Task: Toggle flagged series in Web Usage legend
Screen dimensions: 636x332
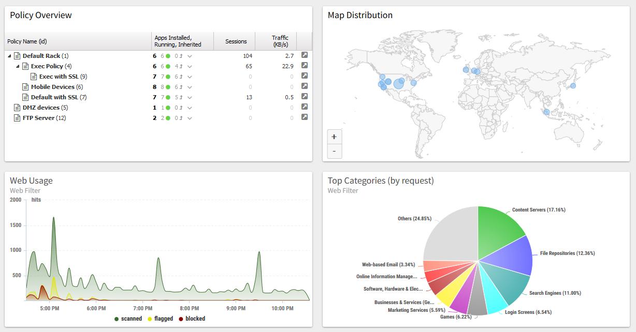Action: (160, 319)
